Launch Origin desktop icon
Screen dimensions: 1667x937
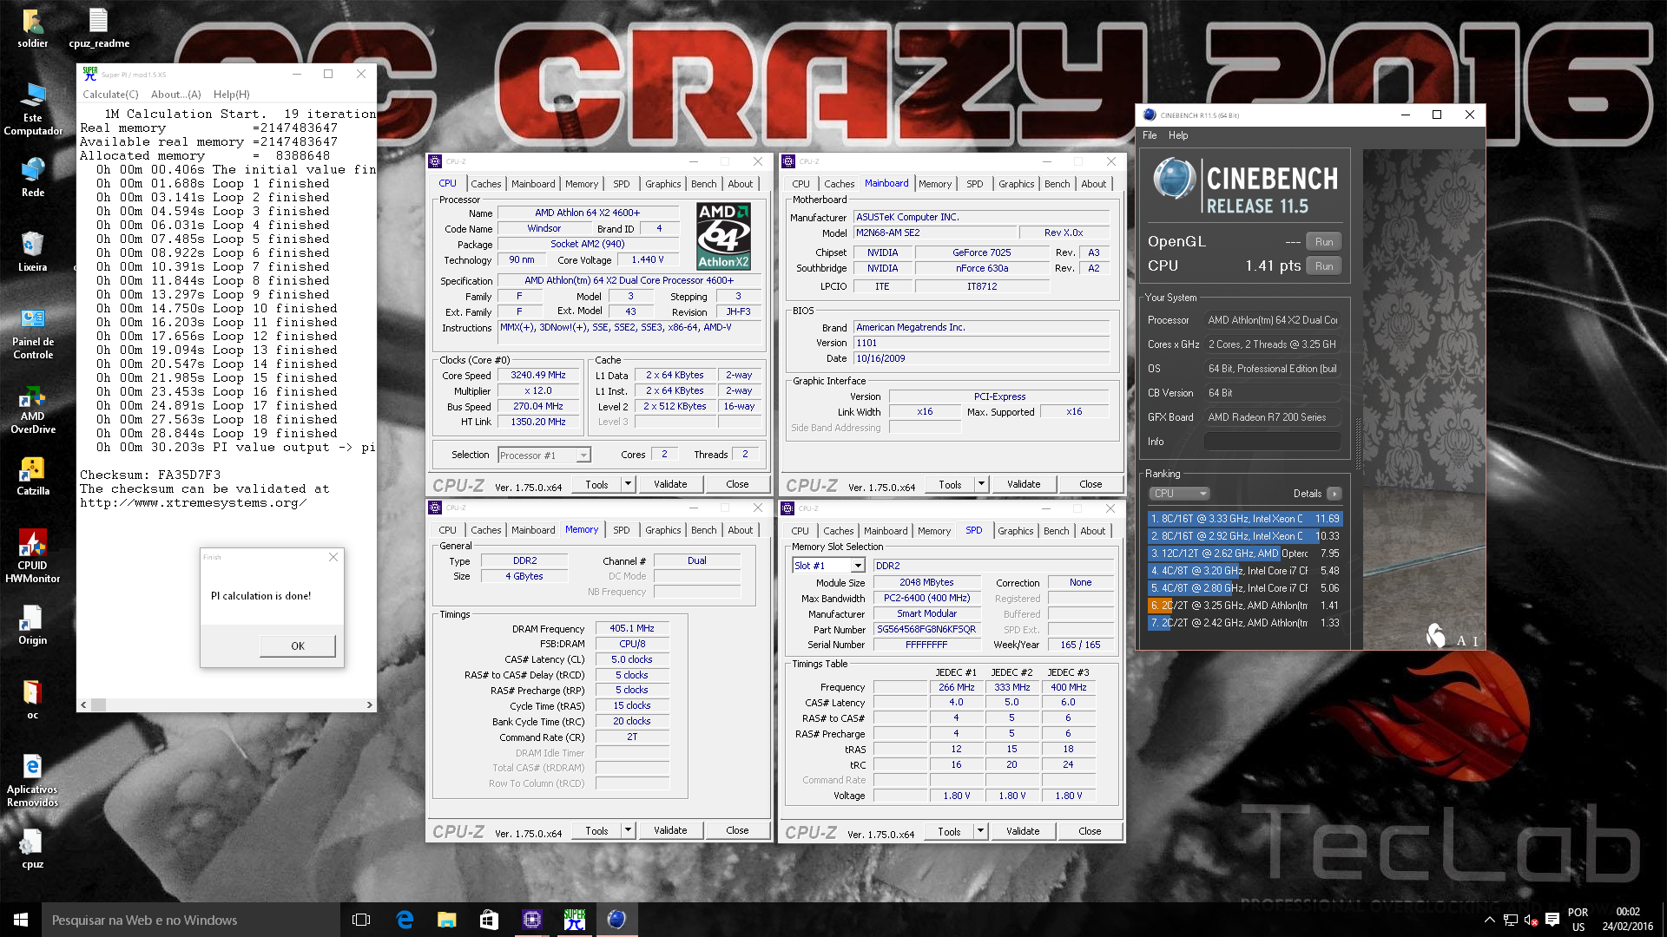(x=32, y=625)
